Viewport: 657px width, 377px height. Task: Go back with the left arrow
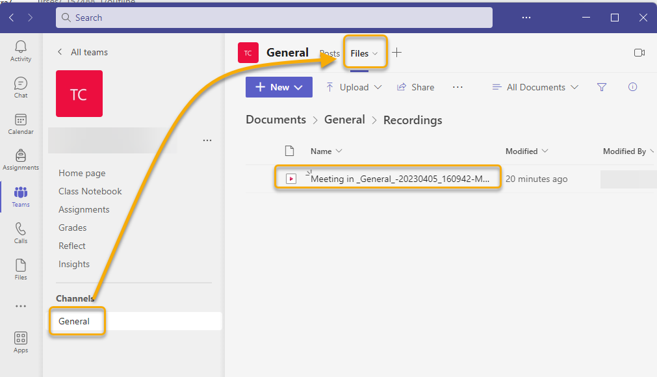click(12, 18)
